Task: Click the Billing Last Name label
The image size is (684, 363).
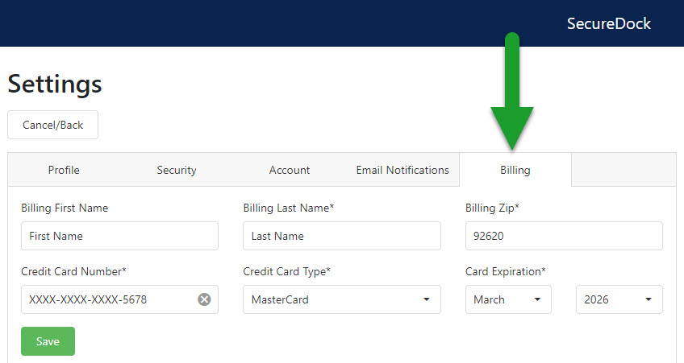Action: (x=288, y=208)
